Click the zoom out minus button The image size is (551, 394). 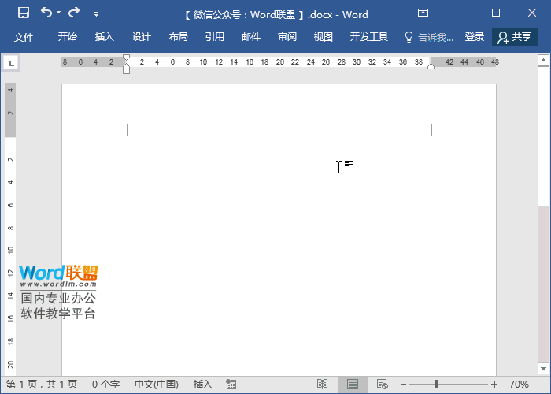coord(404,385)
